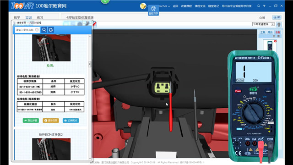293x165 pixels.
Task: Click the green skip step button
Action: 31,121
